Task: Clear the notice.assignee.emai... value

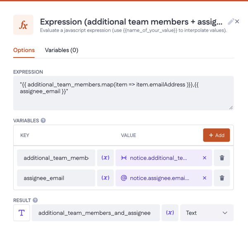Action: [x=205, y=178]
